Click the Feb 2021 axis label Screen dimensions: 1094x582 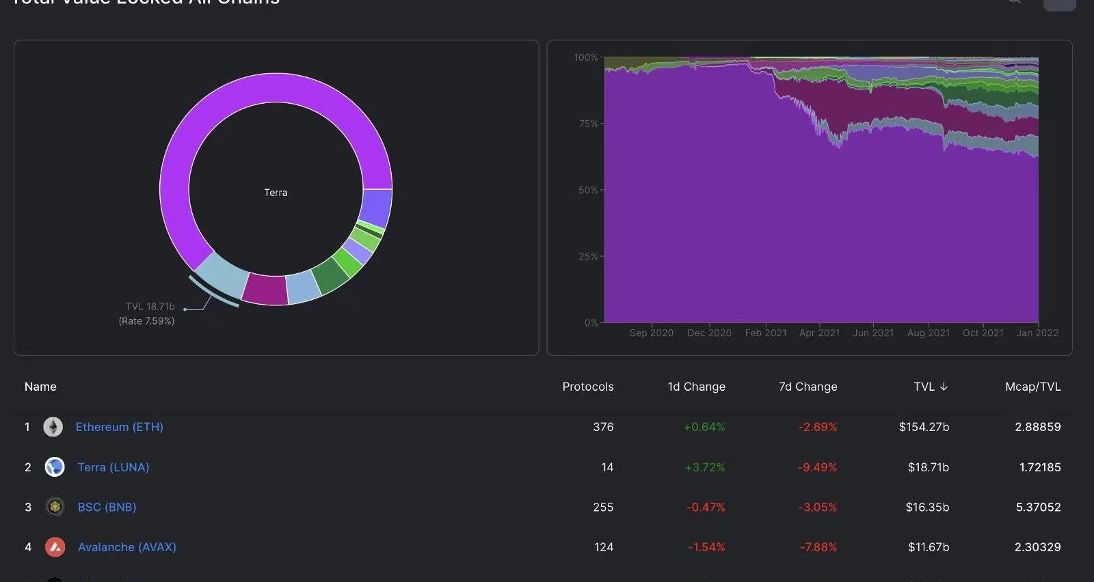pos(766,333)
